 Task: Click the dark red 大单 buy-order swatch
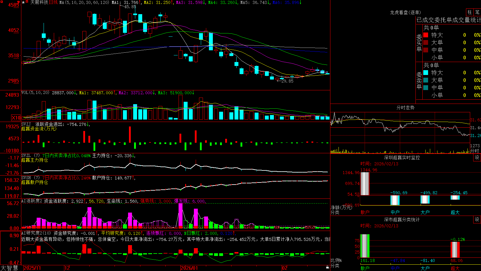point(426,42)
